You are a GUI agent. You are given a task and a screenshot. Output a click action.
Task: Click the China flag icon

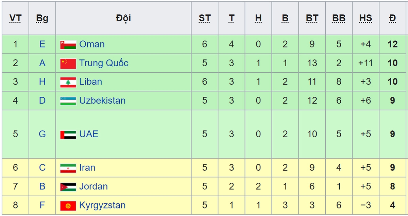pyautogui.click(x=68, y=64)
